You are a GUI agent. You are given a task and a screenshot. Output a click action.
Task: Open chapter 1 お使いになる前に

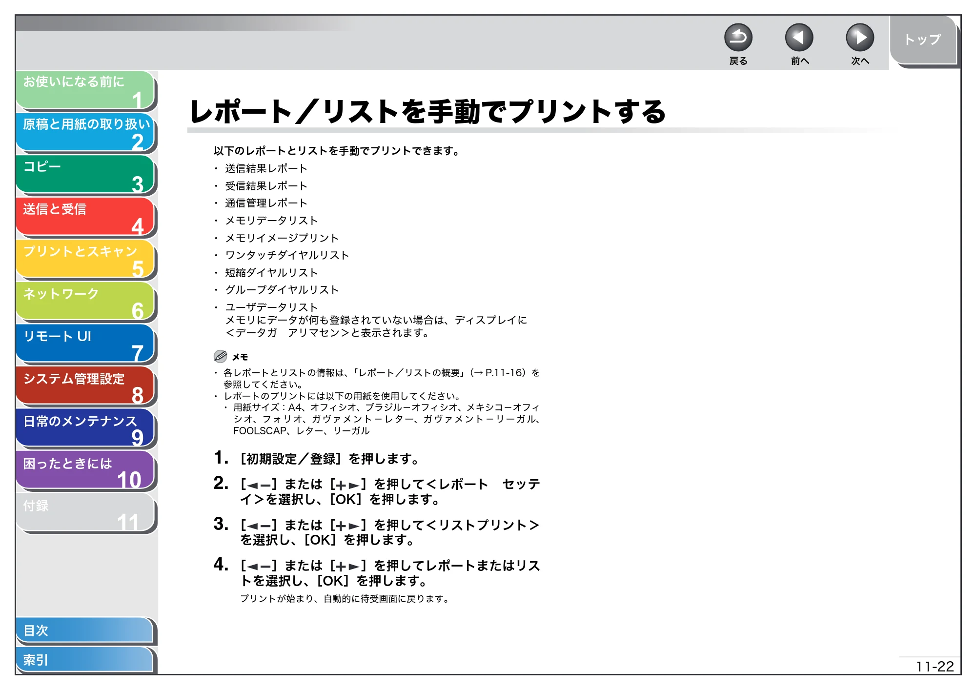coord(85,90)
